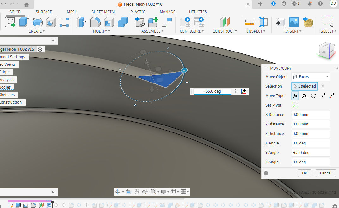Click the Y Angle input field
The image size is (339, 208).
click(310, 153)
